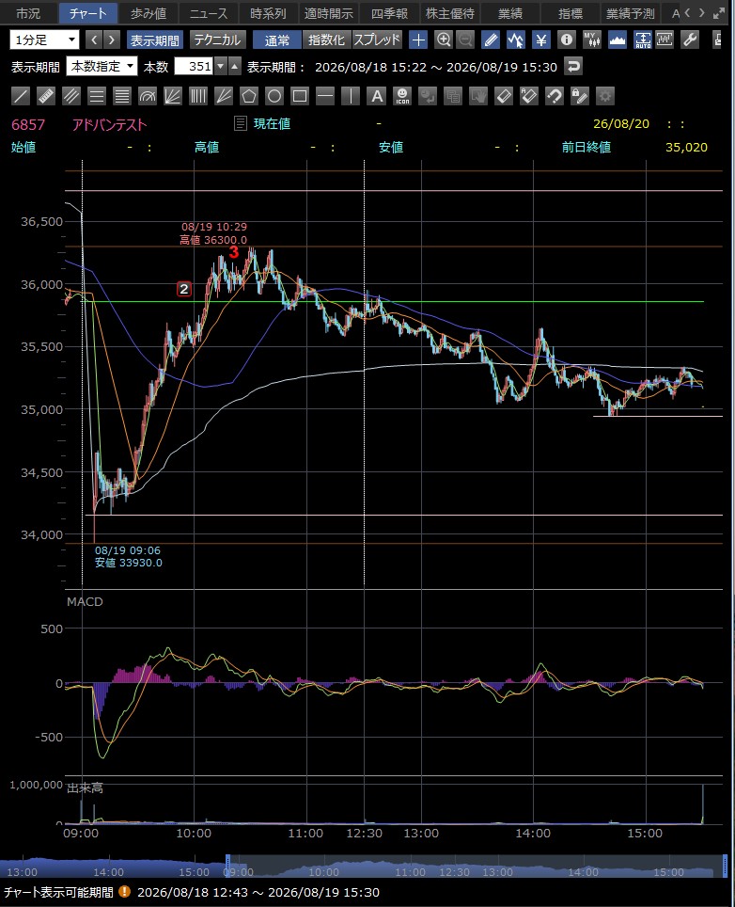This screenshot has height=907, width=735.
Task: Click the right handle of timeline range slider
Action: point(725,866)
